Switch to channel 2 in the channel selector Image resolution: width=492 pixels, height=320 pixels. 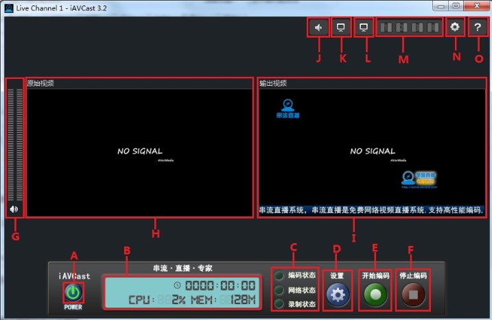tap(401, 27)
